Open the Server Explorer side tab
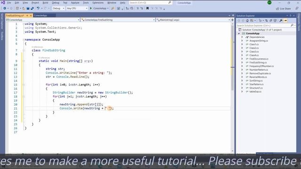The image size is (301, 169). pyautogui.click(x=2, y=21)
